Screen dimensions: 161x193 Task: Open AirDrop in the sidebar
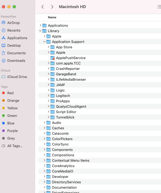point(13,23)
